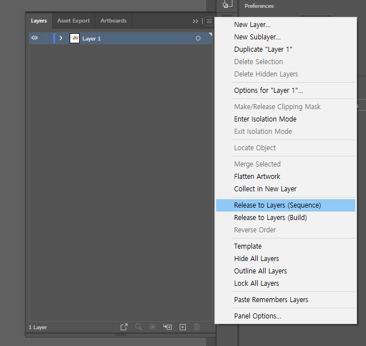Expand the collapsed panel tabs double chevron
The height and width of the screenshot is (346, 366).
tap(195, 21)
